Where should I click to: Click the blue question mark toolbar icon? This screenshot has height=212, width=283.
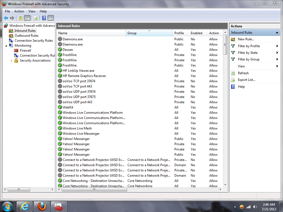(44, 18)
